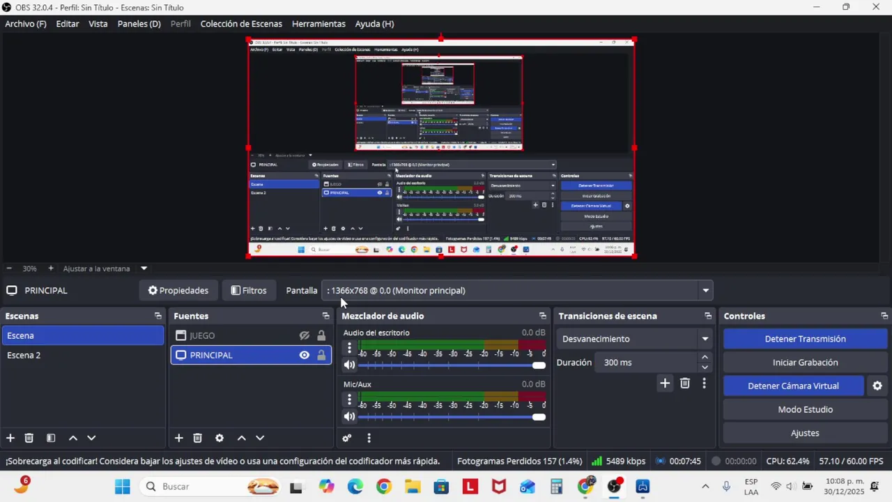Viewport: 892px width, 502px height.
Task: Toggle lock on the PRINCIPAL source
Action: pyautogui.click(x=321, y=355)
